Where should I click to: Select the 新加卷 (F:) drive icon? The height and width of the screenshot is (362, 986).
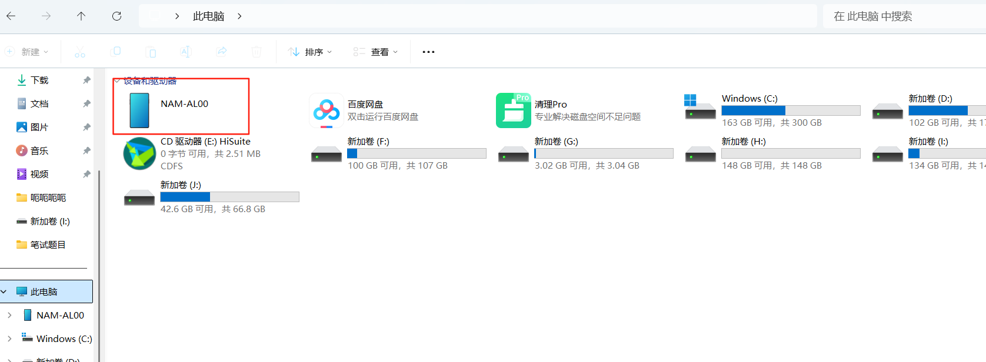[327, 154]
